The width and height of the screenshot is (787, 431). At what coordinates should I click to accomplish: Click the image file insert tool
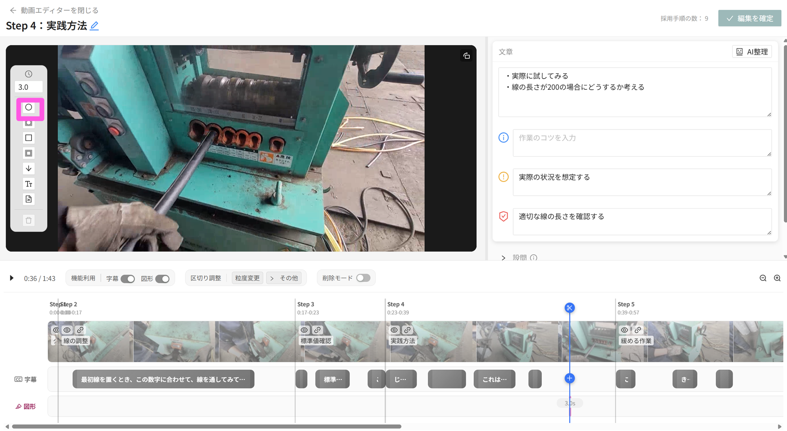point(29,199)
